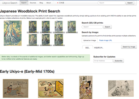Screen dimensions: 139x99
Task: Click the 'Subscribe for Updates' heading
Action: tap(104, 57)
